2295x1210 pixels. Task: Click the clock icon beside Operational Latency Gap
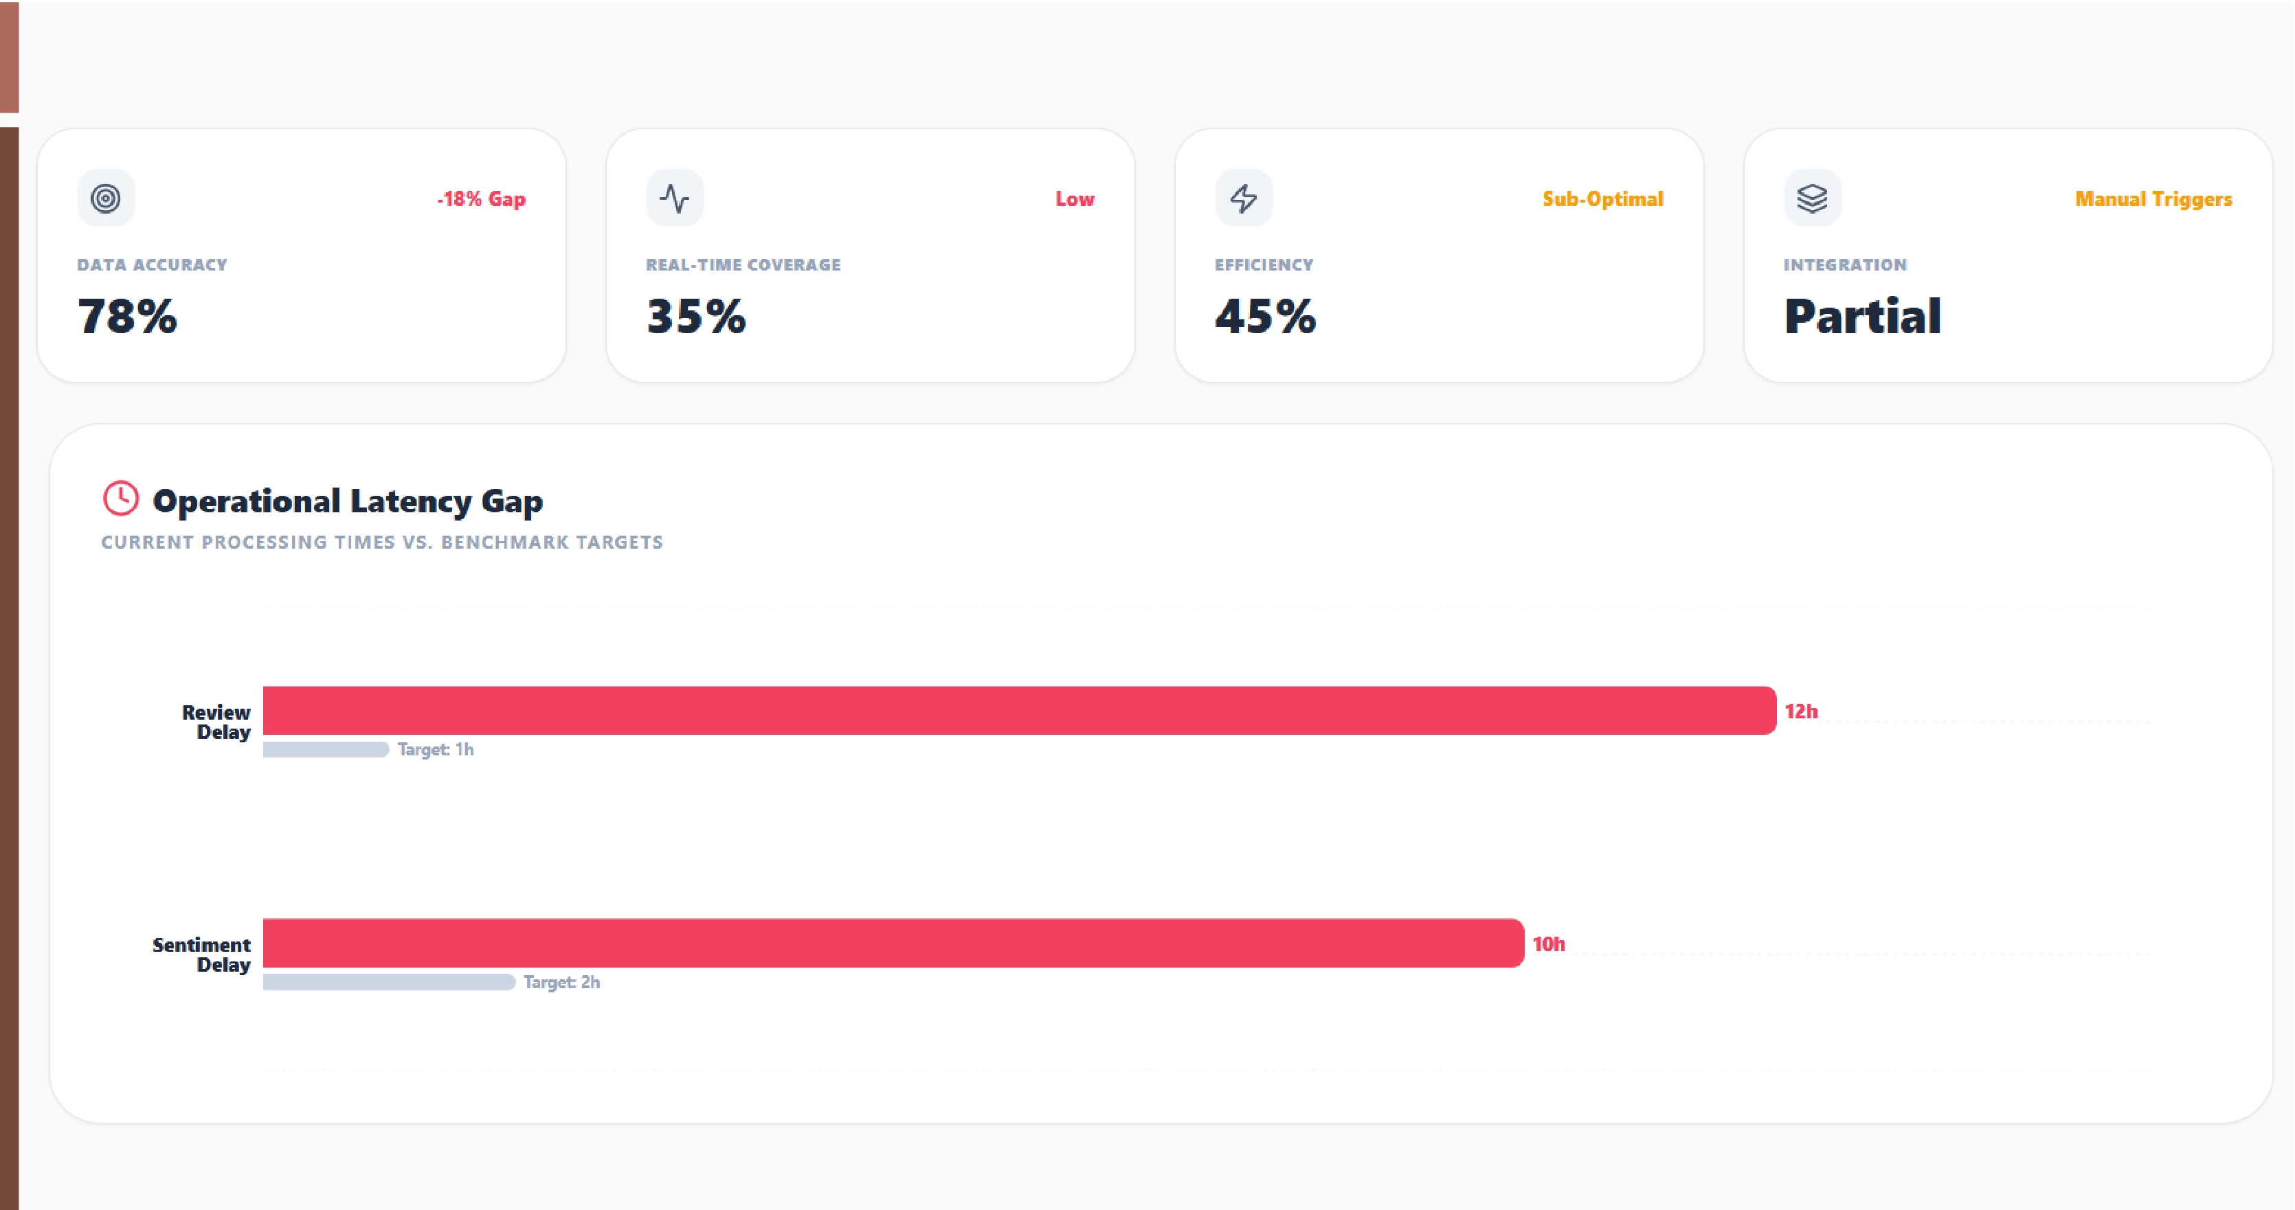pyautogui.click(x=121, y=499)
